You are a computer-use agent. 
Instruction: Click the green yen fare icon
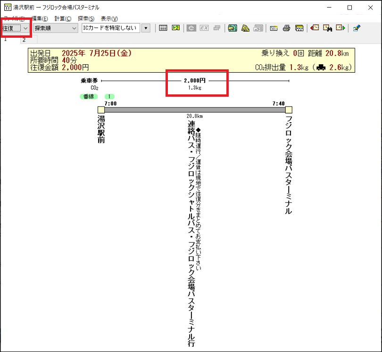[x=176, y=28]
